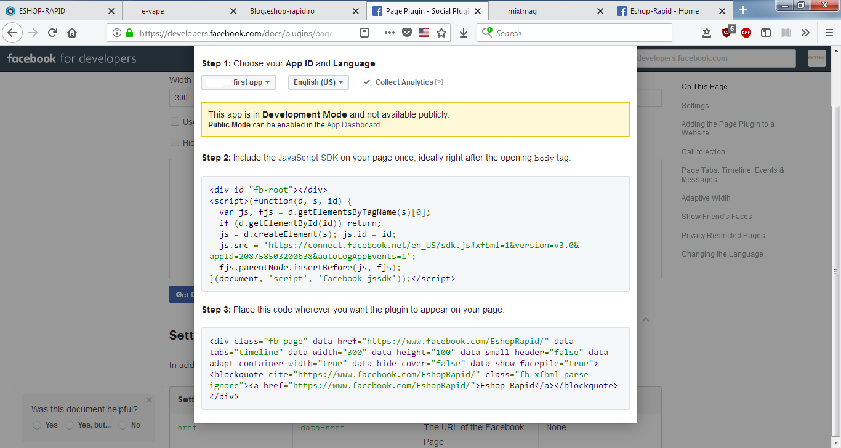The width and height of the screenshot is (841, 448).
Task: Click inside the JavaScript SDK code box
Action: (x=416, y=234)
